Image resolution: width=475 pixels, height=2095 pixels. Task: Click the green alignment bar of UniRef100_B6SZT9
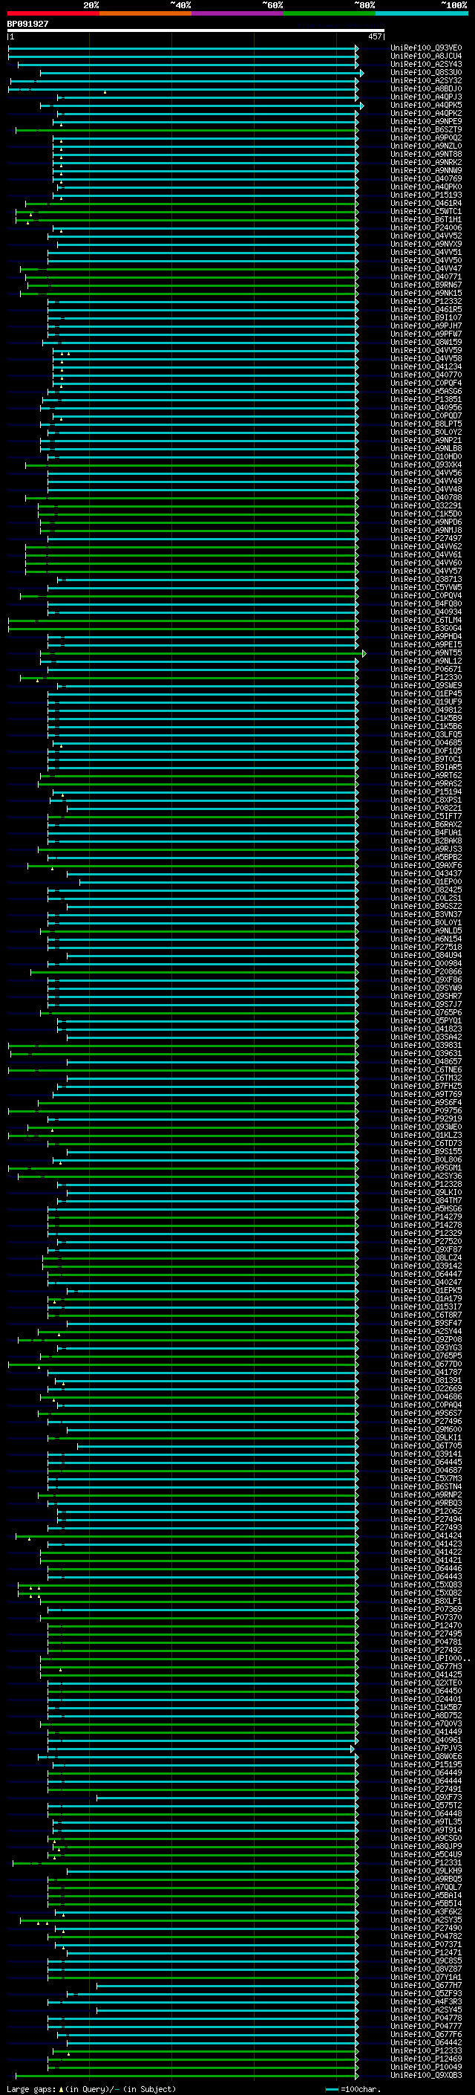point(187,130)
